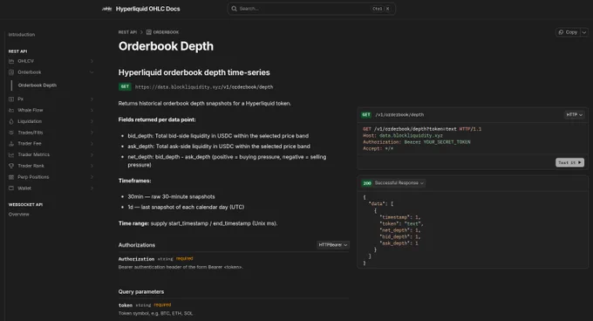Image resolution: width=593 pixels, height=321 pixels.
Task: Expand the Liquidation section chevron
Action: (x=92, y=121)
